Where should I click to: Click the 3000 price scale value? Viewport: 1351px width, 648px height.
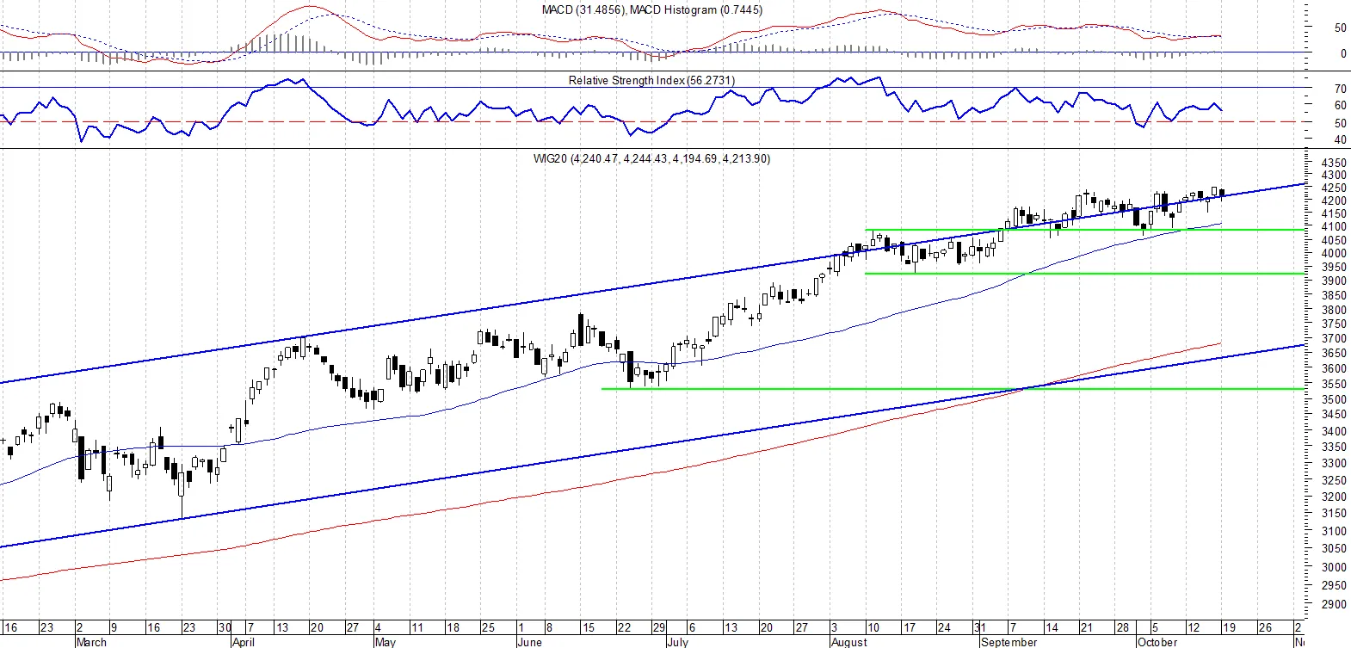1334,568
